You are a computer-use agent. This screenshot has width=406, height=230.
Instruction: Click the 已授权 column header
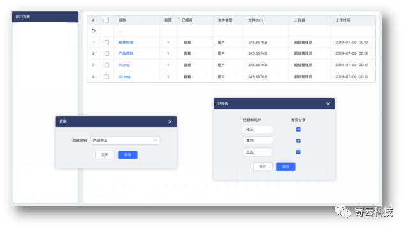pos(187,20)
